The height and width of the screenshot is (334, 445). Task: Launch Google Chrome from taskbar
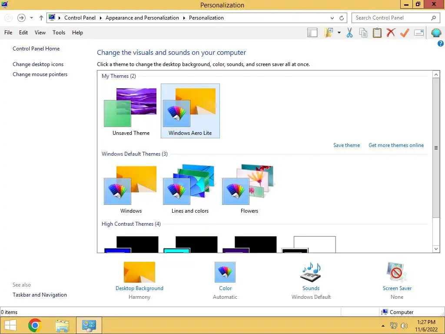[35, 325]
